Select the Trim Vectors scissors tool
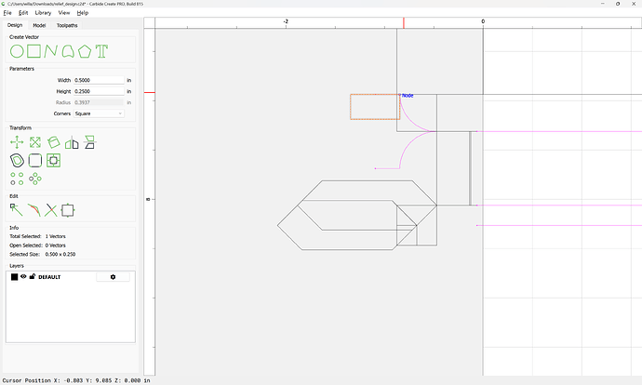Viewport: 642px width, 385px height. tap(51, 210)
